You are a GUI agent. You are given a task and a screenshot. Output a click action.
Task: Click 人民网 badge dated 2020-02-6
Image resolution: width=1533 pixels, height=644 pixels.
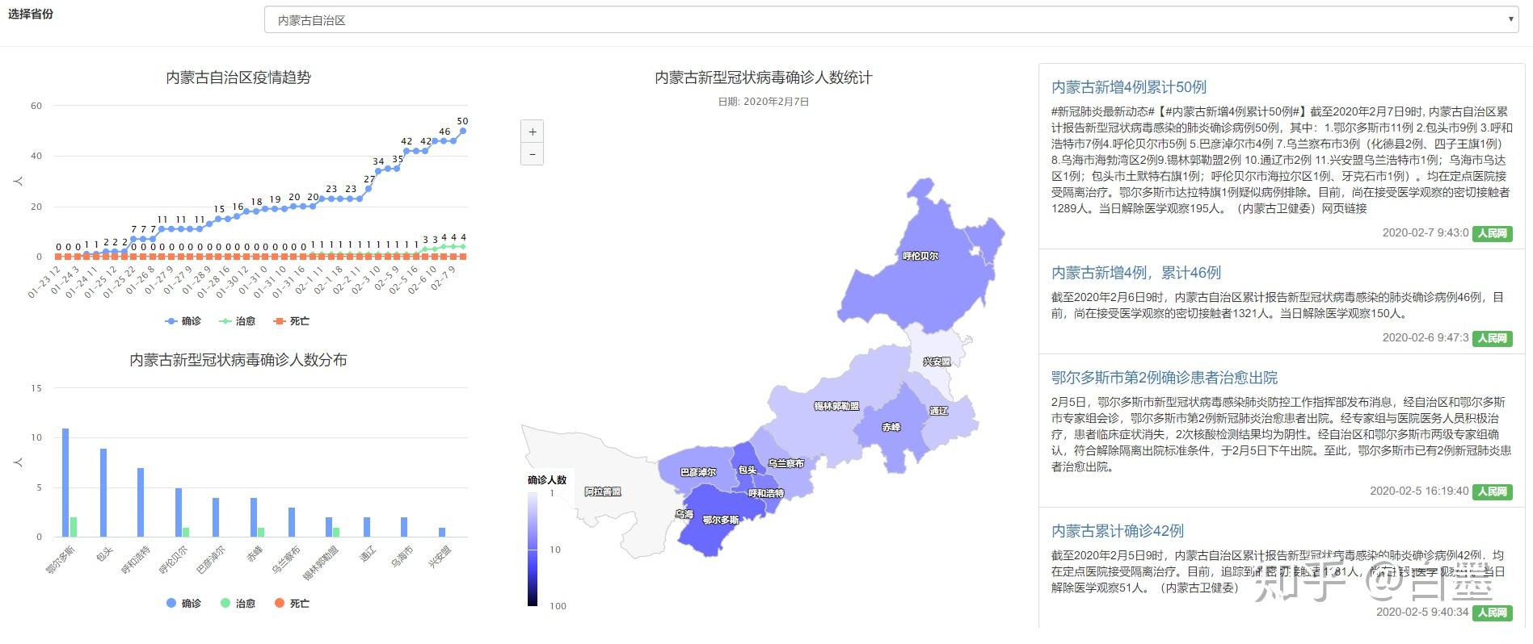click(x=1492, y=338)
